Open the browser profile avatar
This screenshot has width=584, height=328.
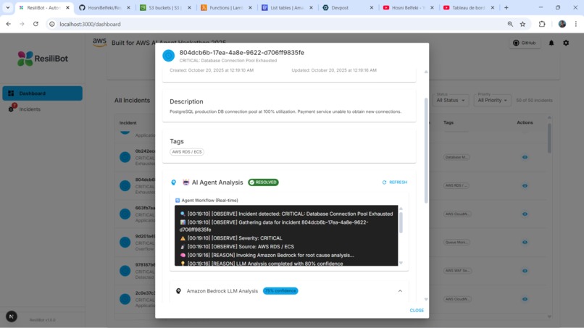(x=562, y=24)
